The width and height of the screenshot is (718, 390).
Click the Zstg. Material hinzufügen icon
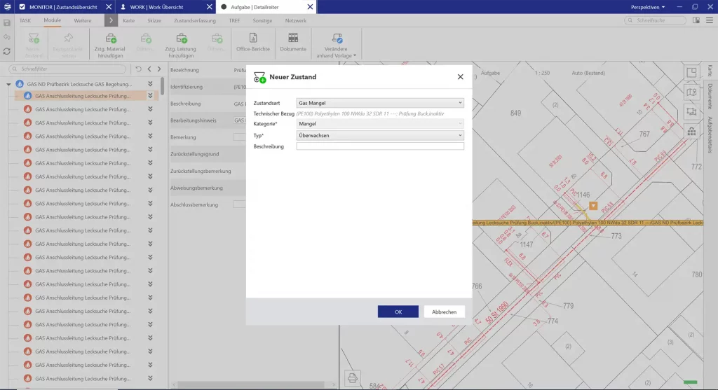click(111, 39)
